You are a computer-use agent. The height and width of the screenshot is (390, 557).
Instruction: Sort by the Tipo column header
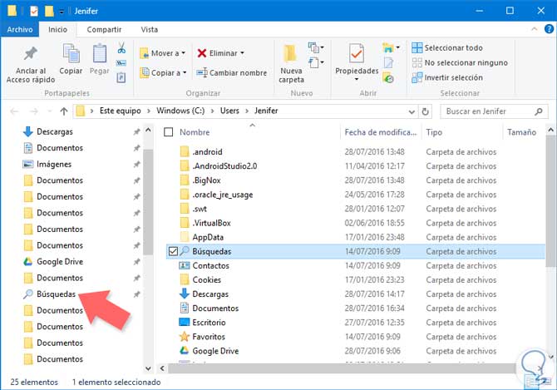[x=434, y=132]
